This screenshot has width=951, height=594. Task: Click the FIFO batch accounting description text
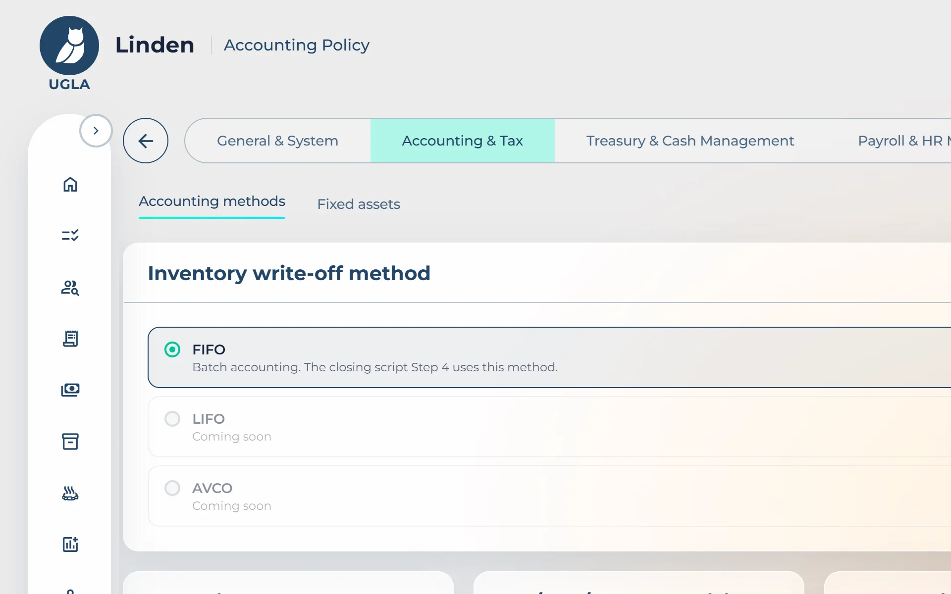375,367
